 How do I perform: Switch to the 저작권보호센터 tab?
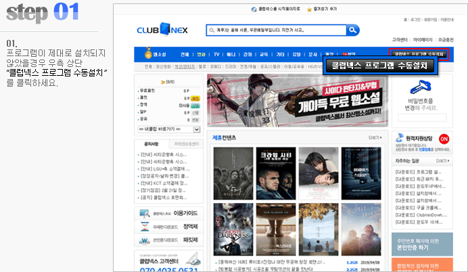pyautogui.click(x=186, y=144)
